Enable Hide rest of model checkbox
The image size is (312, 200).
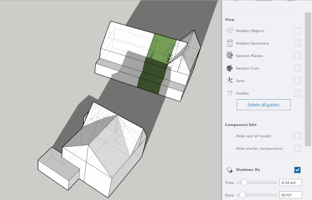tap(297, 136)
